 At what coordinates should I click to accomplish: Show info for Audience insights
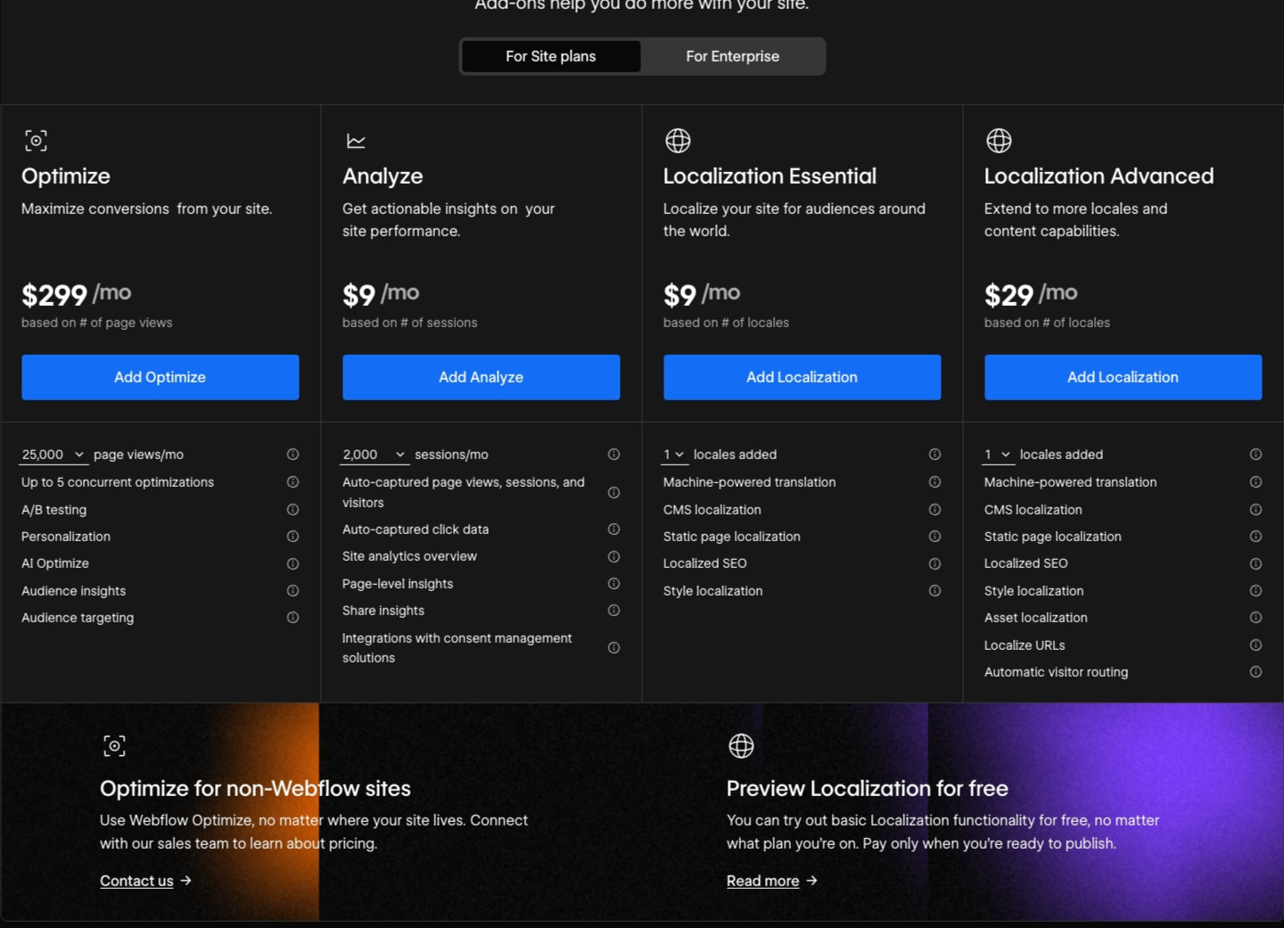coord(292,591)
